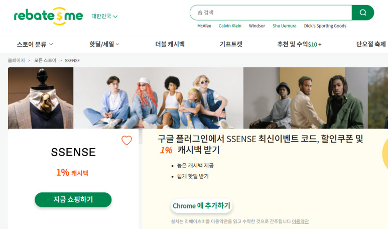
Task: Open the 더블 캐시백 tab
Action: click(x=170, y=44)
